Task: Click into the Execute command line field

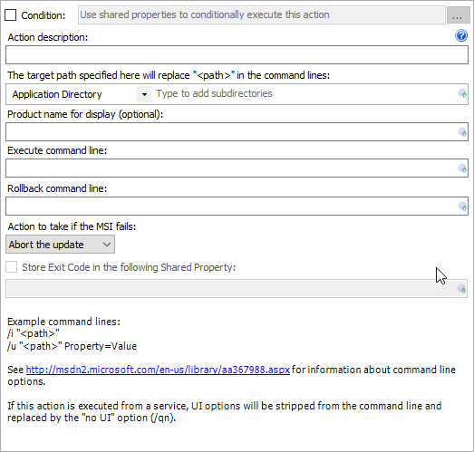Action: click(x=237, y=168)
